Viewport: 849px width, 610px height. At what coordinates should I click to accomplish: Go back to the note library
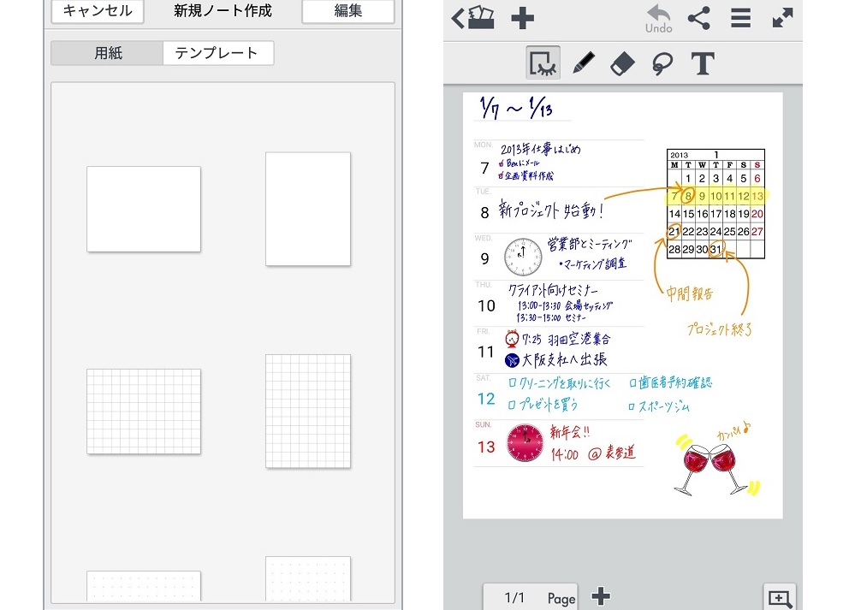tap(472, 18)
